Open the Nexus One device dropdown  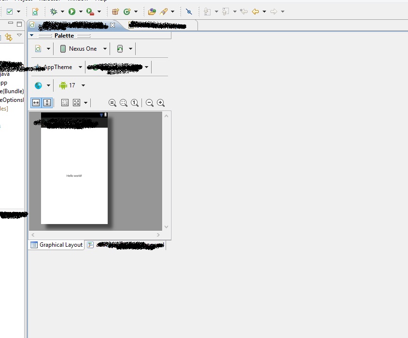(x=83, y=49)
